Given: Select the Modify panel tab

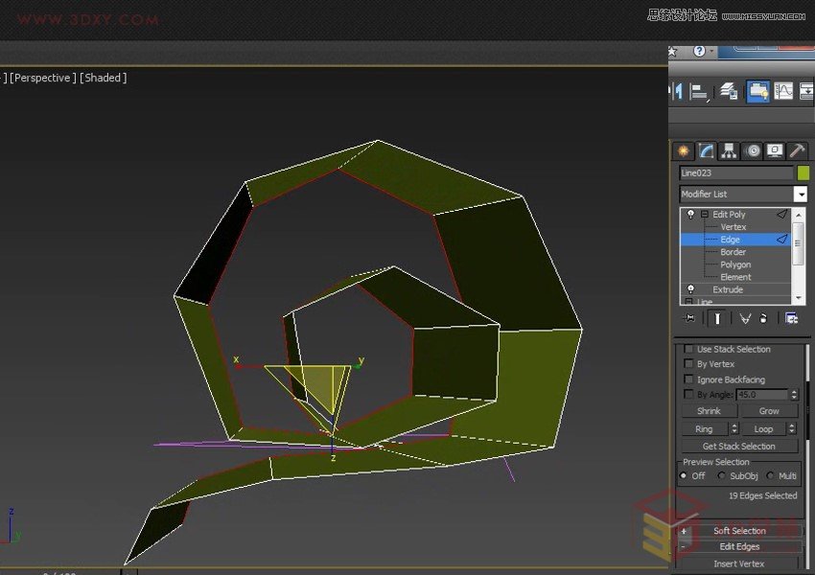Looking at the screenshot, I should coord(706,150).
